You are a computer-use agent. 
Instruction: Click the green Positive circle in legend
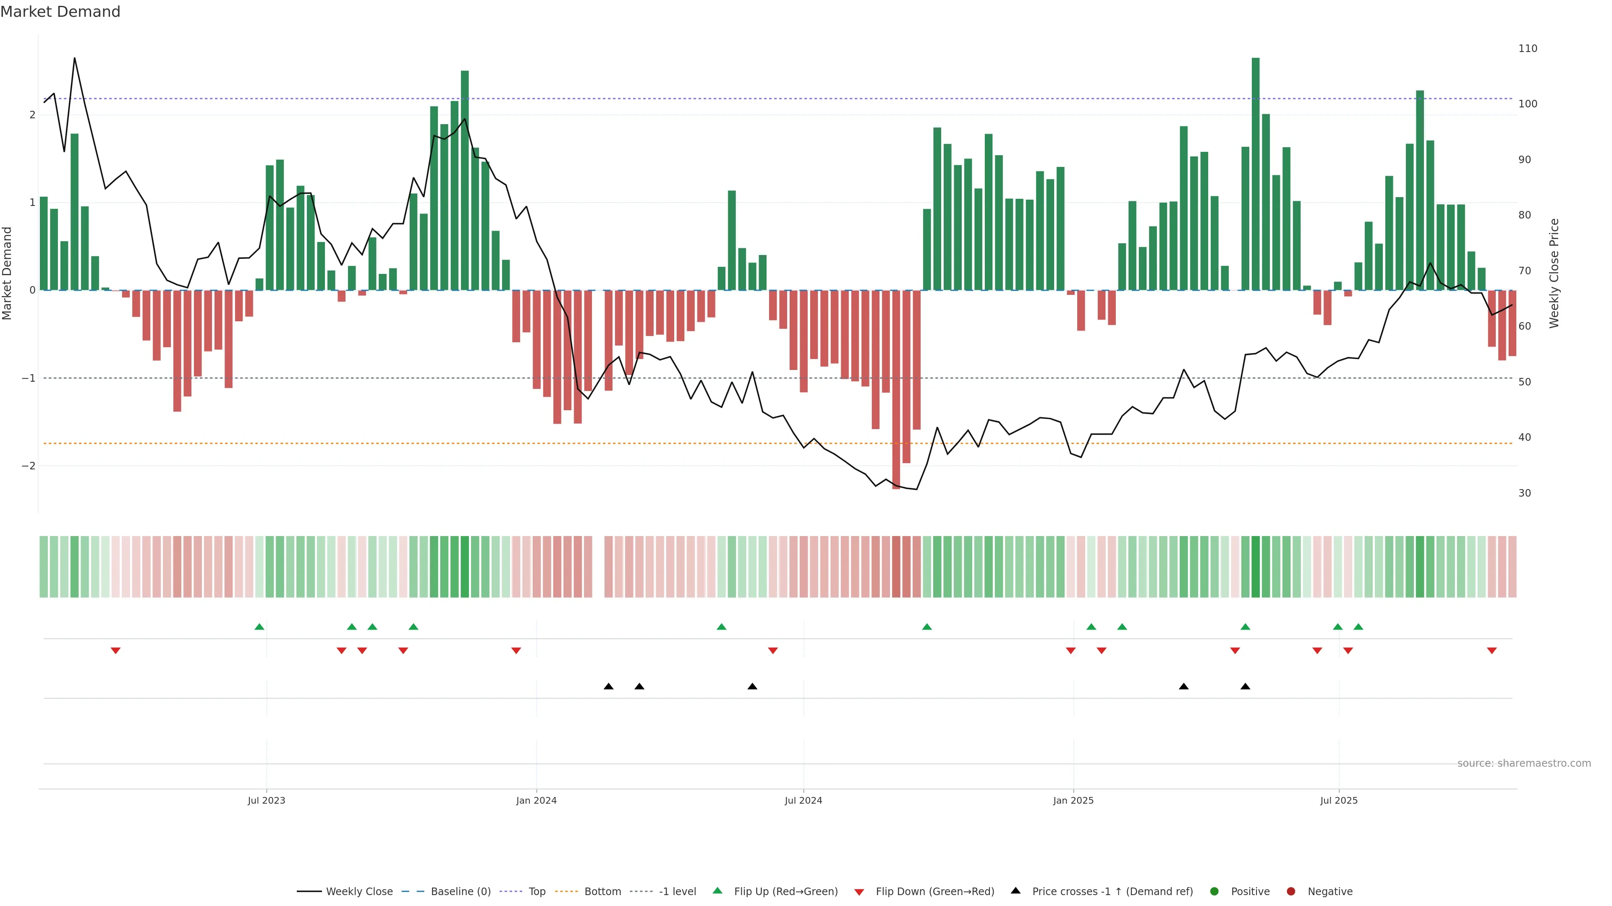pyautogui.click(x=1214, y=891)
